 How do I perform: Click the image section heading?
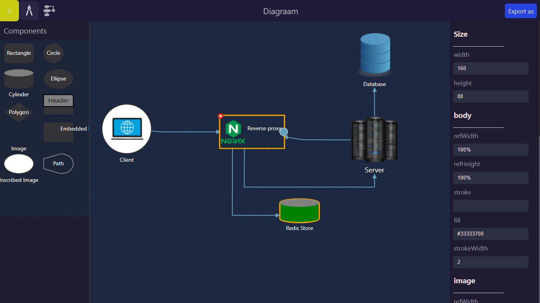pyautogui.click(x=464, y=281)
